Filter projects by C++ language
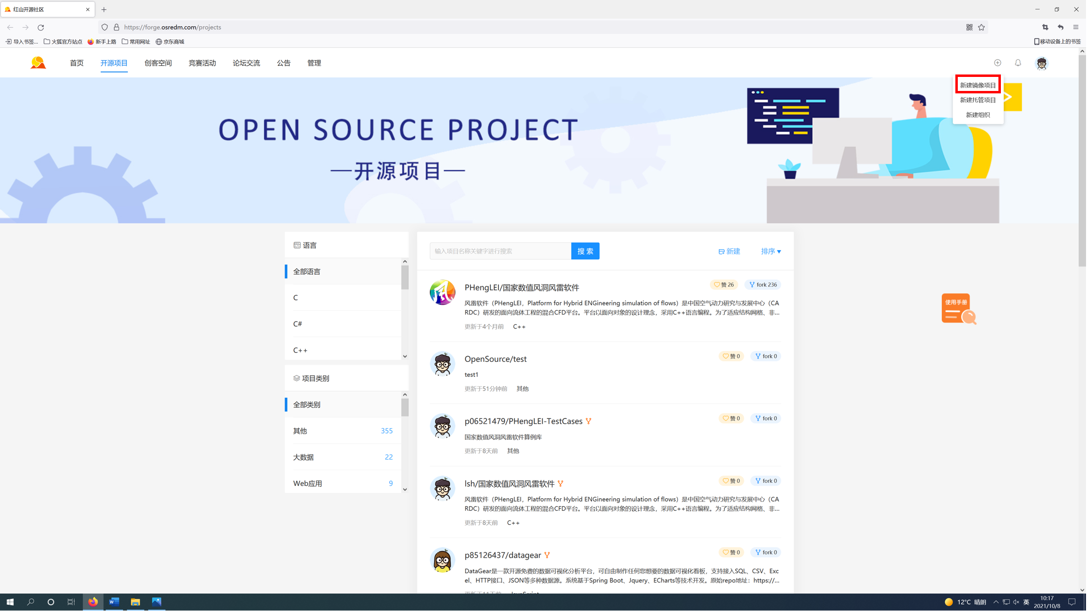This screenshot has height=611, width=1087. tap(343, 350)
